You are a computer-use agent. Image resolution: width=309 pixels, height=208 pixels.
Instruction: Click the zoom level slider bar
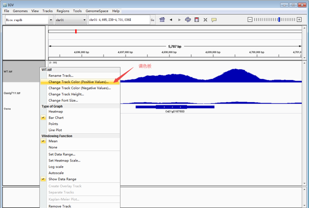[274, 20]
